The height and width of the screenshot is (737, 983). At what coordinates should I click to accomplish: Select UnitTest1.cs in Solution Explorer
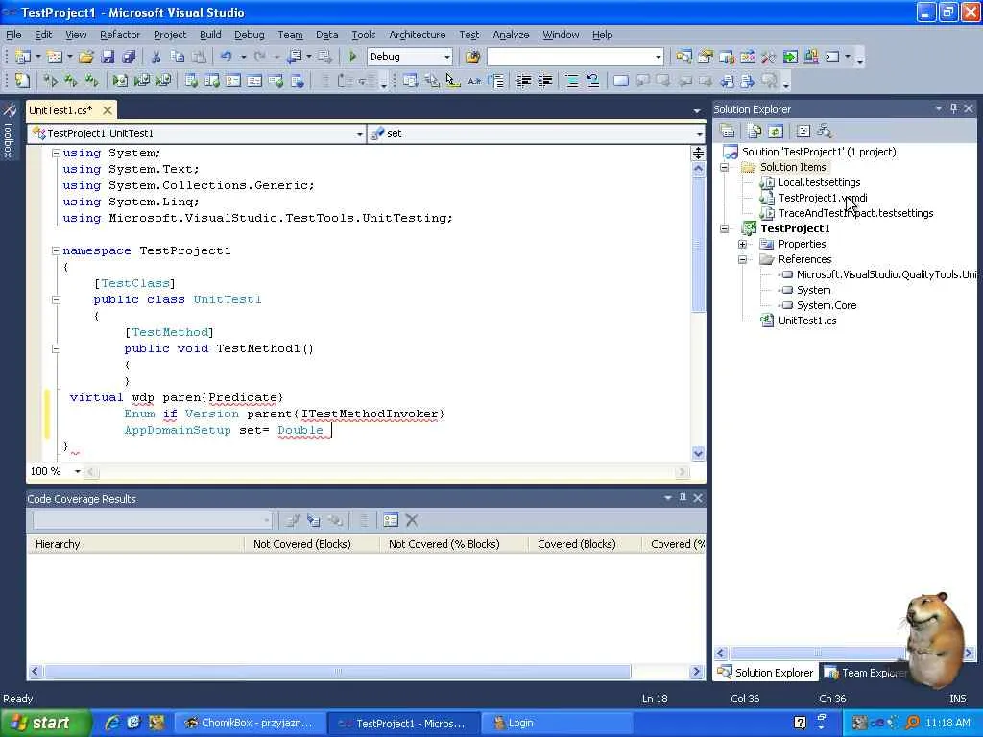pos(806,321)
